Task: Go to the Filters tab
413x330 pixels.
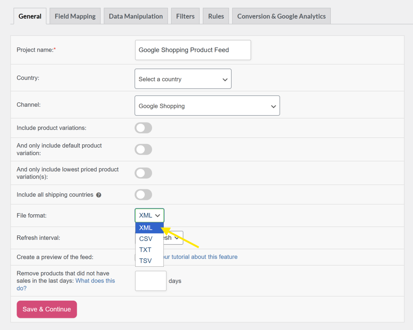Action: click(x=185, y=16)
